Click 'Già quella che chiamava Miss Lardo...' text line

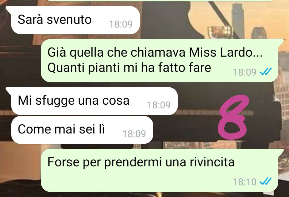tap(155, 52)
